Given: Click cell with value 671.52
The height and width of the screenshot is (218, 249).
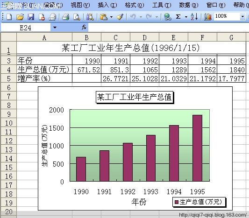Looking at the screenshot, I should [x=87, y=70].
